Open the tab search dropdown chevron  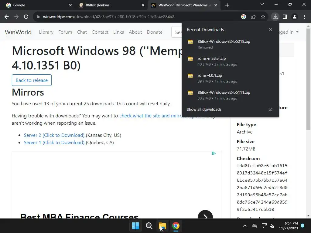tap(262, 4)
